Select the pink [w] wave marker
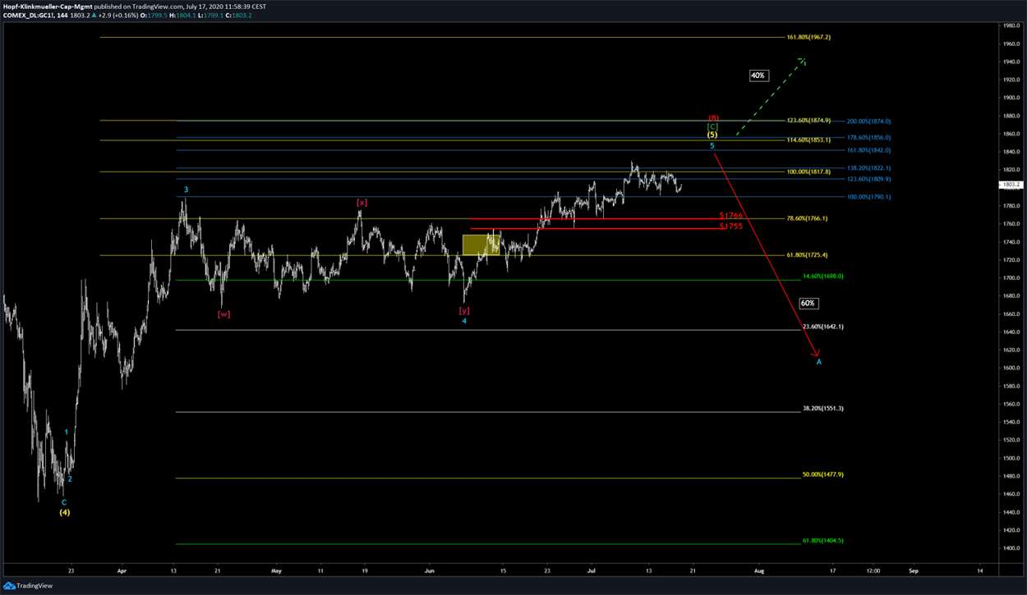Image resolution: width=1027 pixels, height=595 pixels. [x=223, y=314]
